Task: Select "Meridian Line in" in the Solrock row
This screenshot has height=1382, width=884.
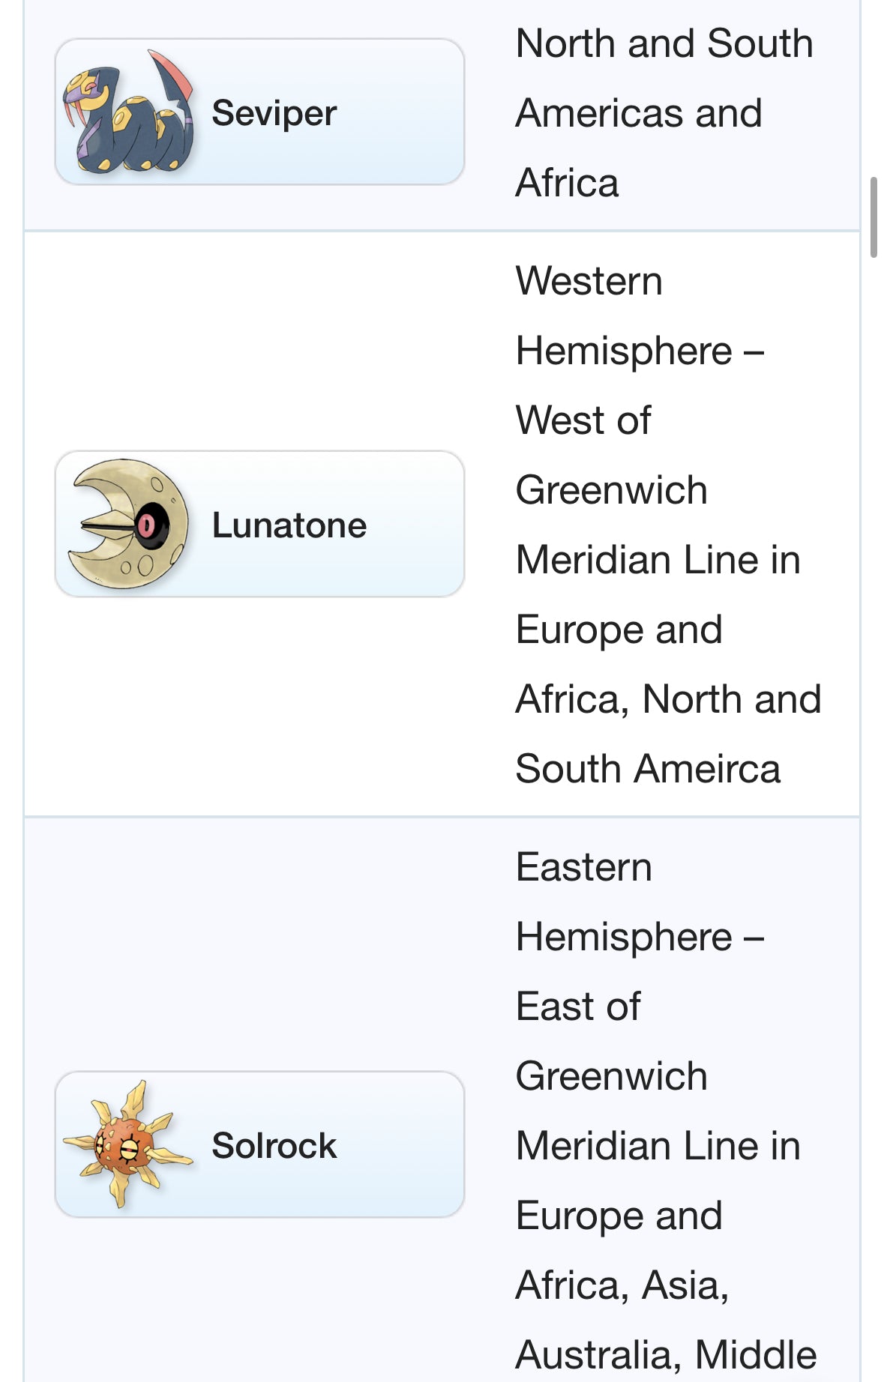Action: coord(658,1146)
